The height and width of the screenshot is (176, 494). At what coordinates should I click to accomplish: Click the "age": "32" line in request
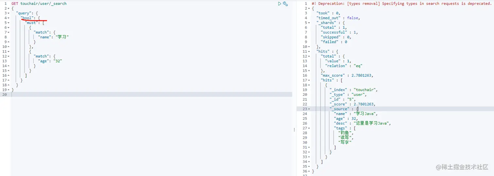pos(50,61)
